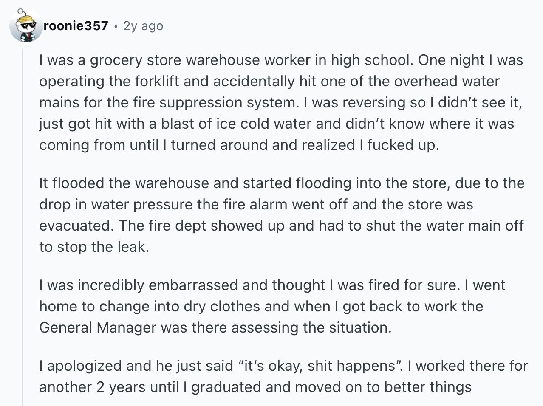Click the phrase 'to stop the leak'

pos(93,247)
